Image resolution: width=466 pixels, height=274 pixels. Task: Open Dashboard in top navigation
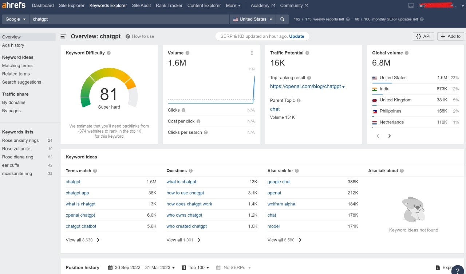43,5
